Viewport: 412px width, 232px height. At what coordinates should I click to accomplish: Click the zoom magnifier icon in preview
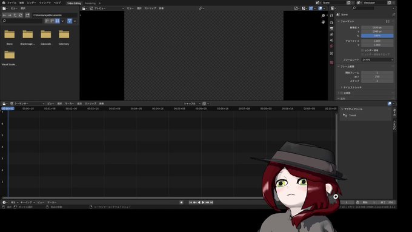323,16
